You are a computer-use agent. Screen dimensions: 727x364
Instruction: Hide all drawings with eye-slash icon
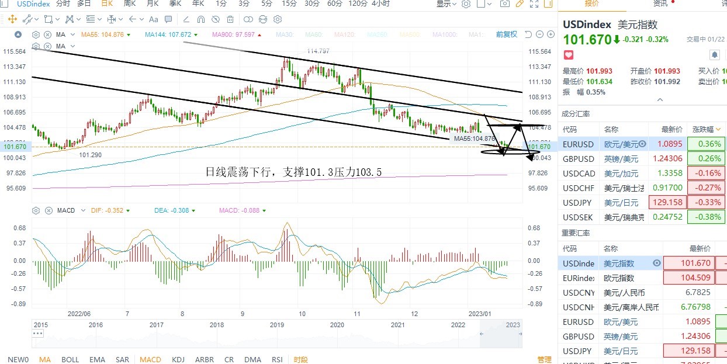click(216, 19)
